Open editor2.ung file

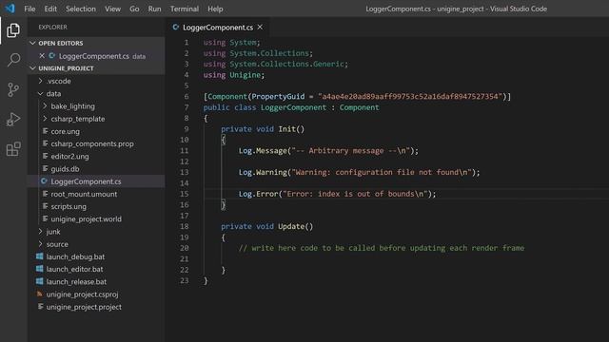(69, 156)
